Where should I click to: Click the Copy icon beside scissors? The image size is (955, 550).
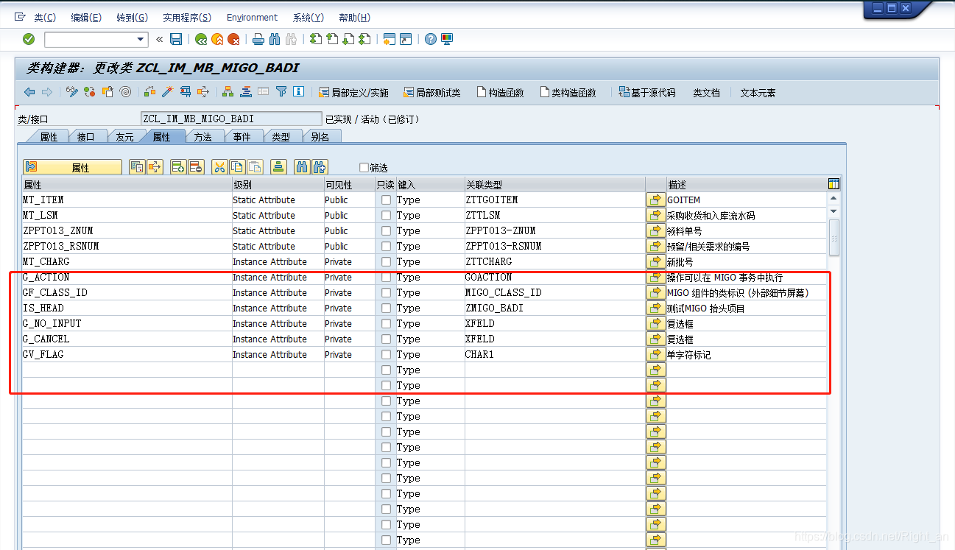[x=237, y=167]
